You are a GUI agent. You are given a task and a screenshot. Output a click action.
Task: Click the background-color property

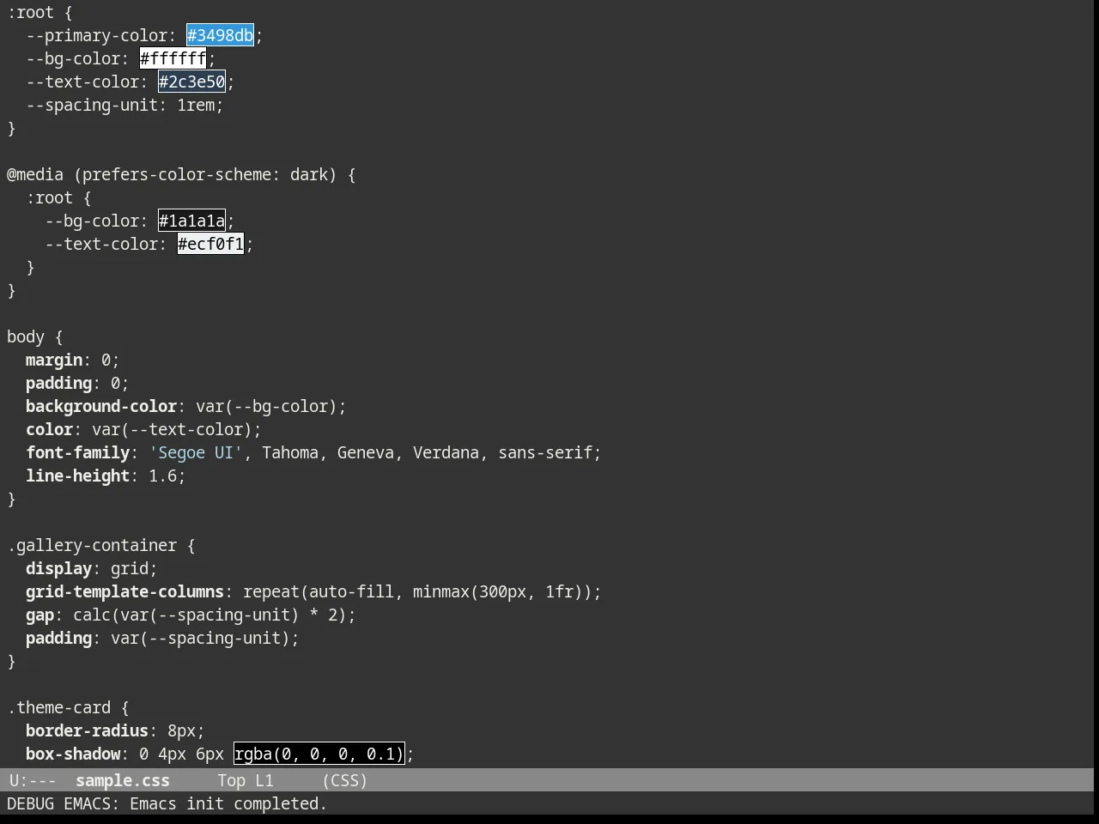tap(101, 406)
